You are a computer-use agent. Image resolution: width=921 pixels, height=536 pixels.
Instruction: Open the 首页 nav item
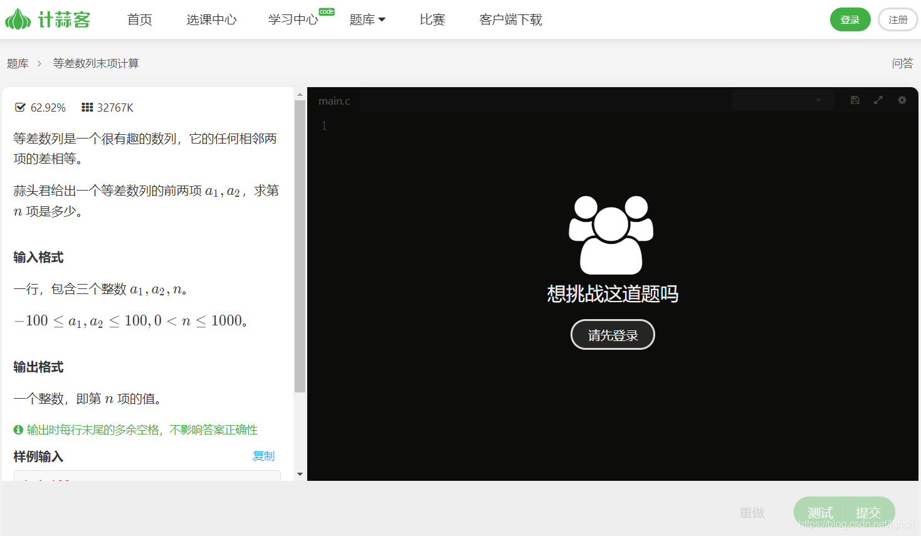click(139, 20)
